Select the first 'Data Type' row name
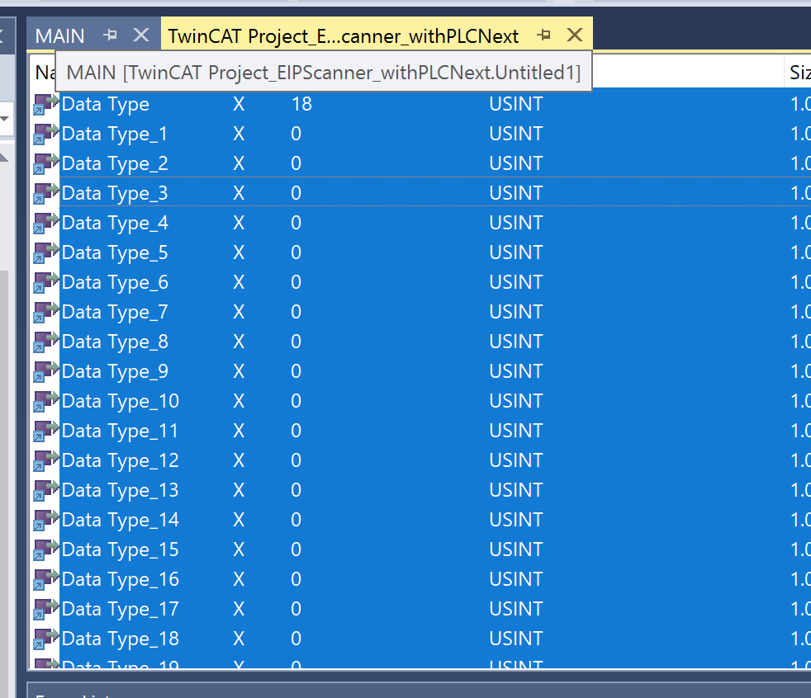Viewport: 811px width, 698px height. [x=106, y=104]
